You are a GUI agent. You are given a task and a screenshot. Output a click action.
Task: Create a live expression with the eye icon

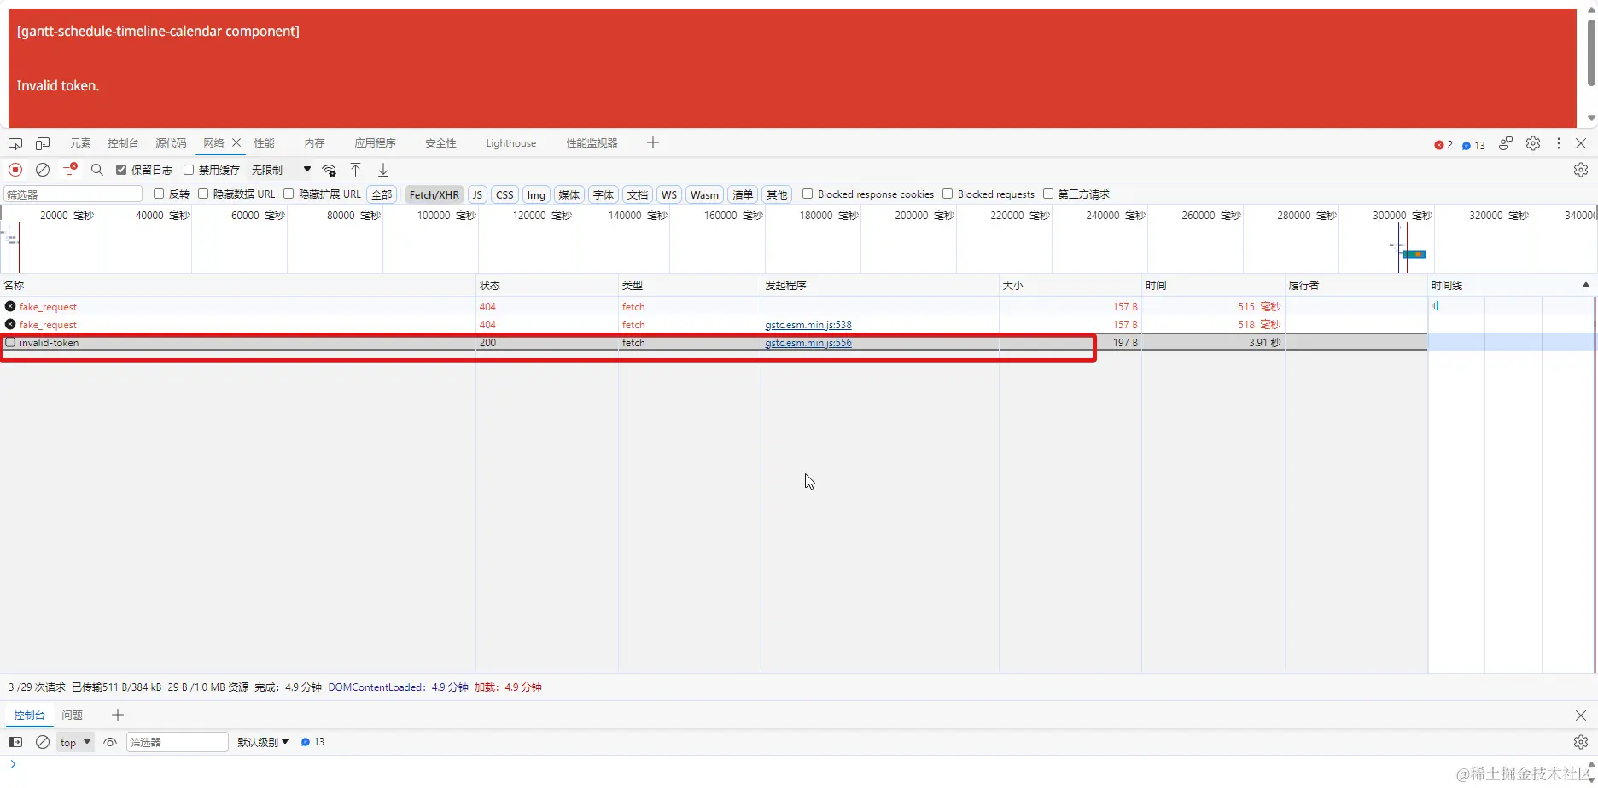click(x=110, y=742)
